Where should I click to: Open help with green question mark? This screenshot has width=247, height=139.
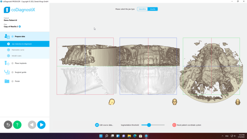click(x=17, y=125)
